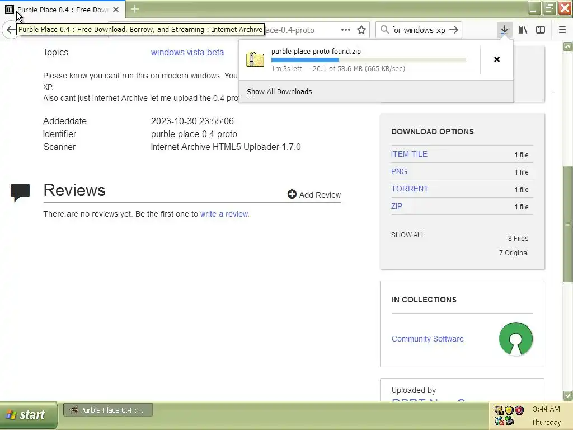
Task: Click the taskbar clock 3:44 AM
Action: tap(546, 409)
